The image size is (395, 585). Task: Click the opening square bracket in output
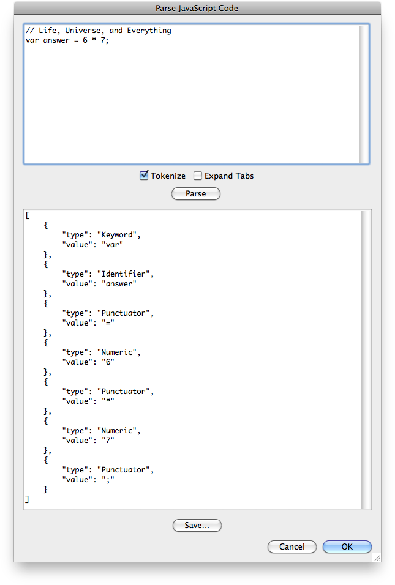(x=28, y=215)
